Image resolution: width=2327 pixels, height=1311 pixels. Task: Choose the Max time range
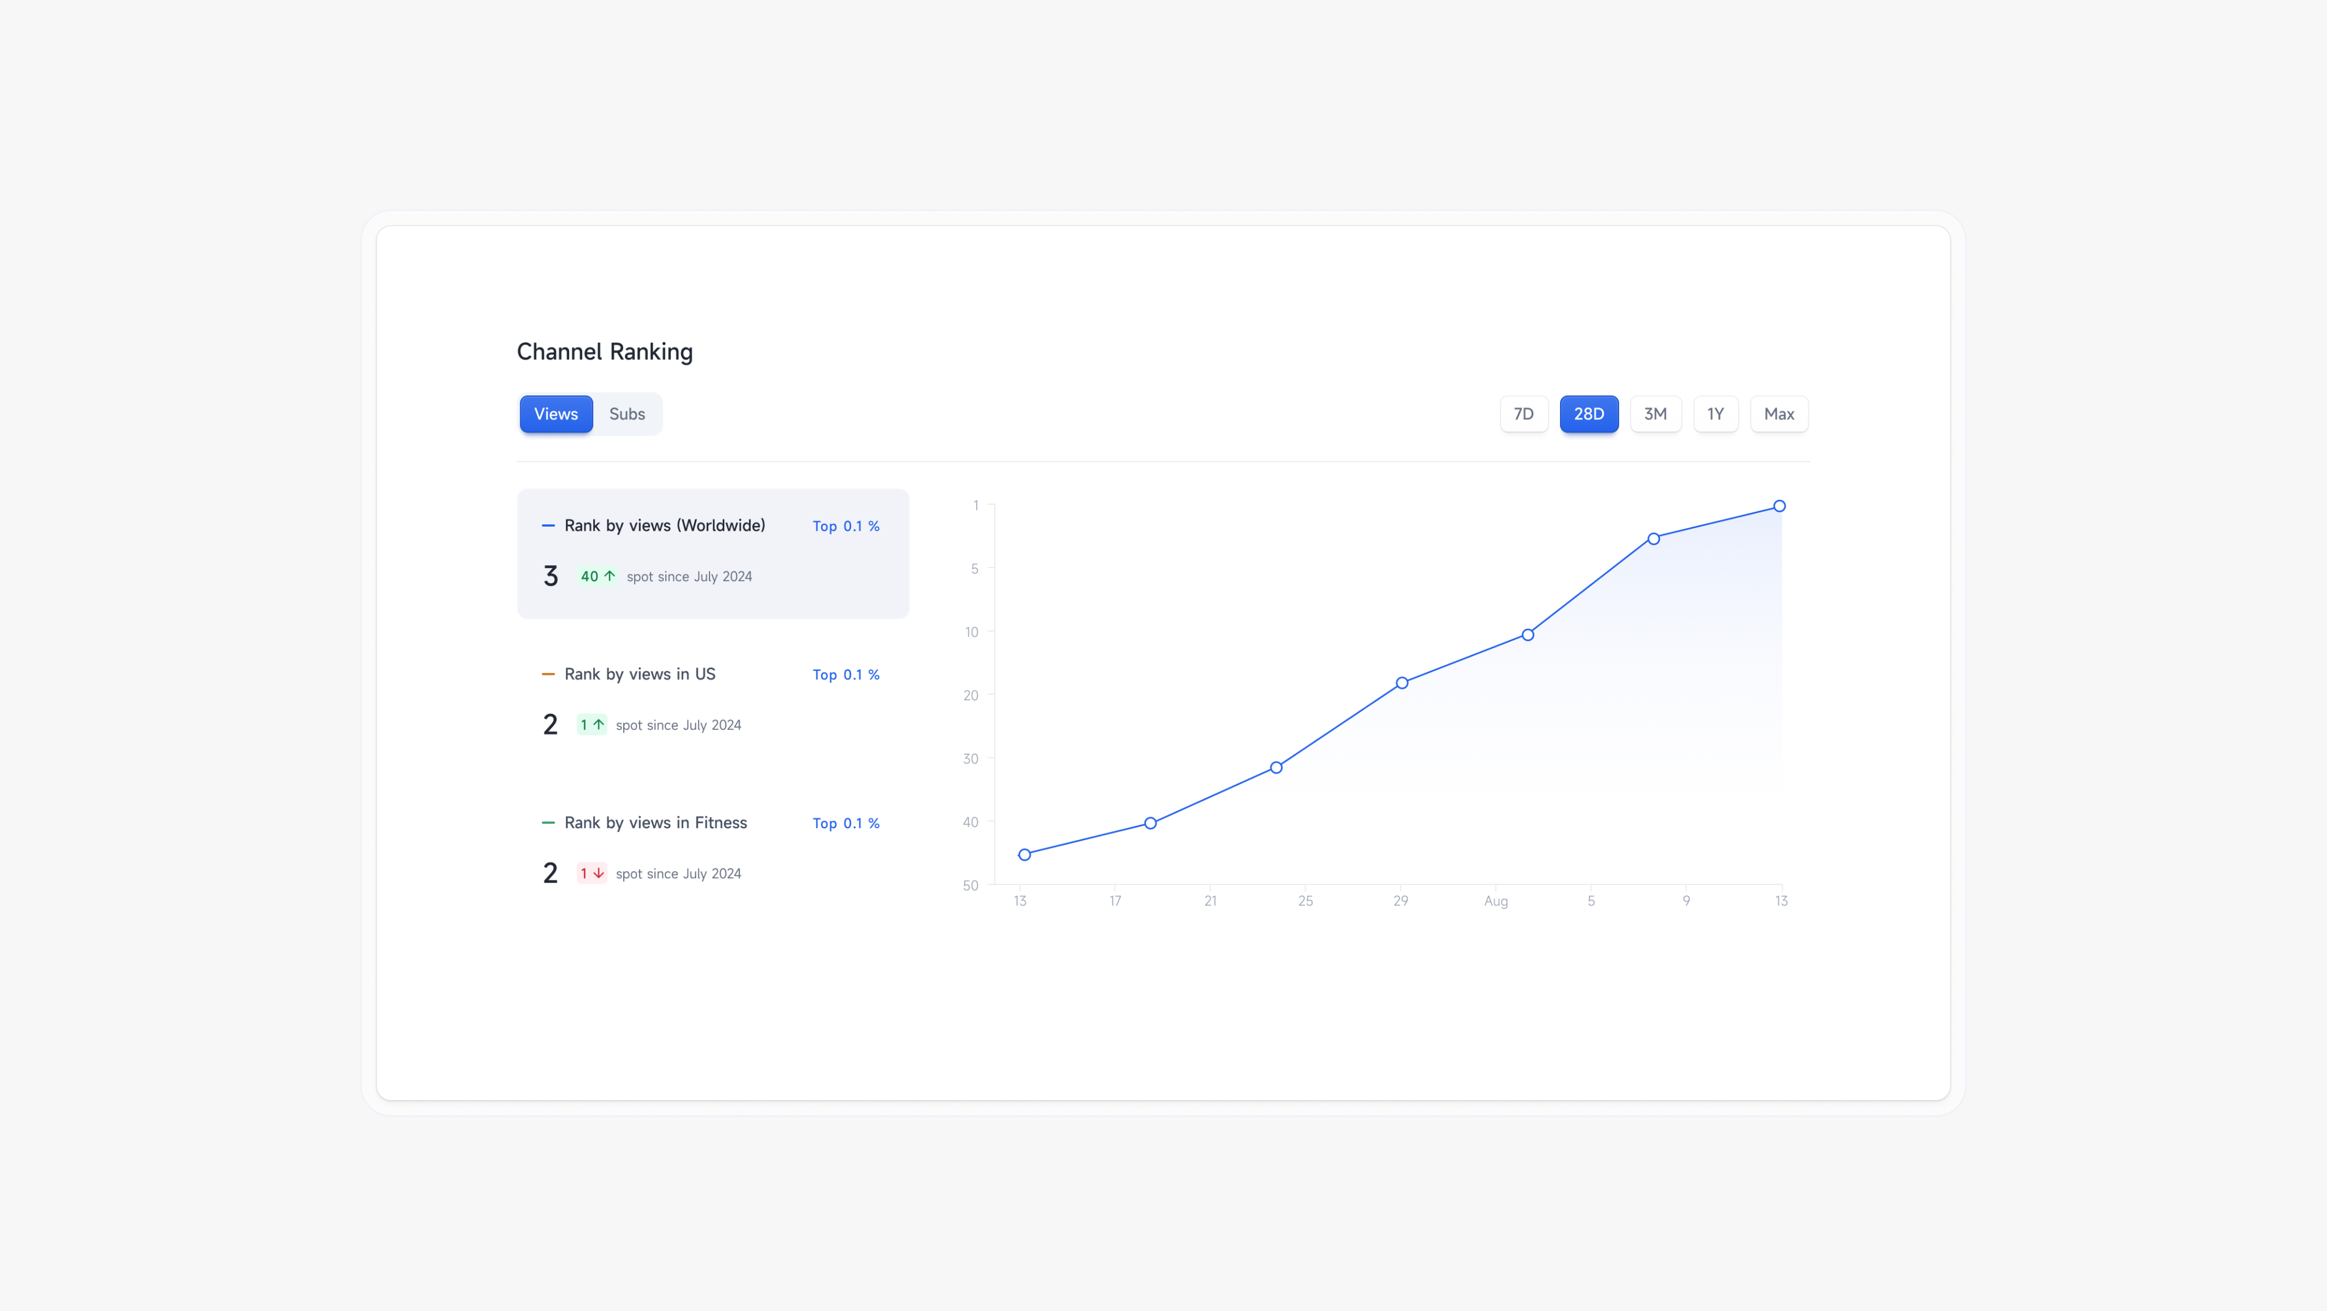coord(1778,415)
